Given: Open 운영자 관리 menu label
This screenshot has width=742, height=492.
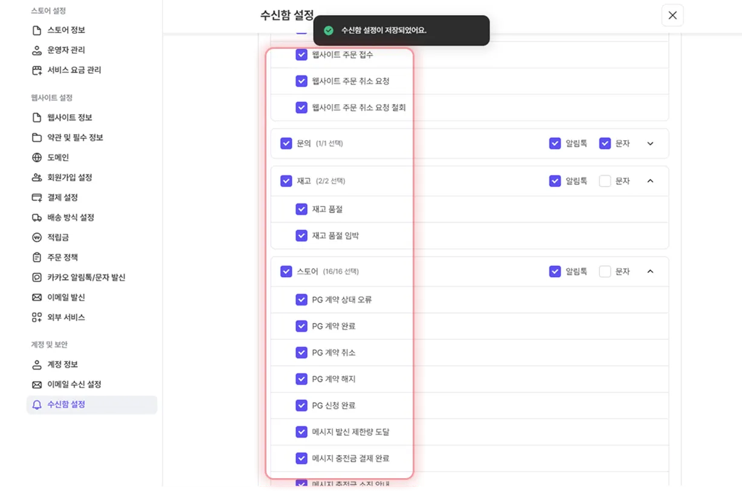Looking at the screenshot, I should click(x=66, y=50).
